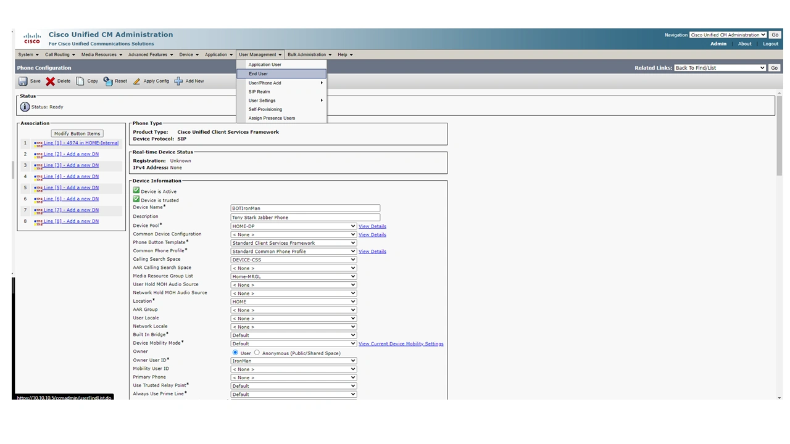The width and height of the screenshot is (790, 444).
Task: Open the Device menu
Action: pos(189,55)
